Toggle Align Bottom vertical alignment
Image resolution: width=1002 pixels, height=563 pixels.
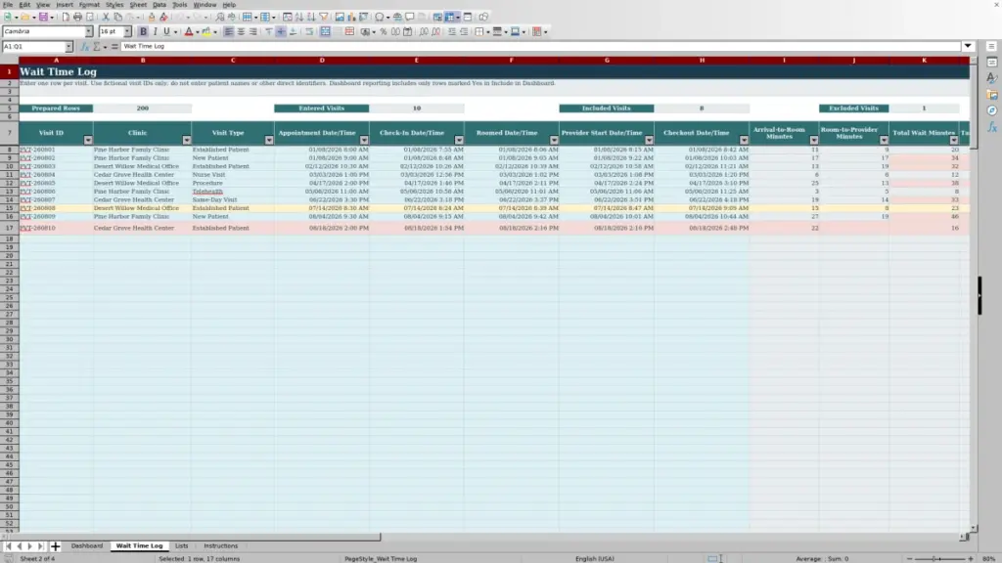294,31
